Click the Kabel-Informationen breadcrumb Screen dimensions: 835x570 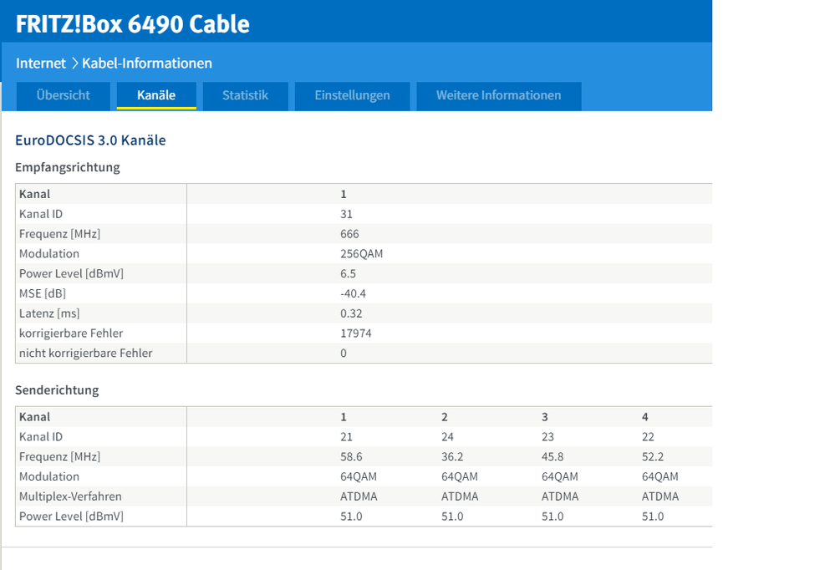click(147, 64)
